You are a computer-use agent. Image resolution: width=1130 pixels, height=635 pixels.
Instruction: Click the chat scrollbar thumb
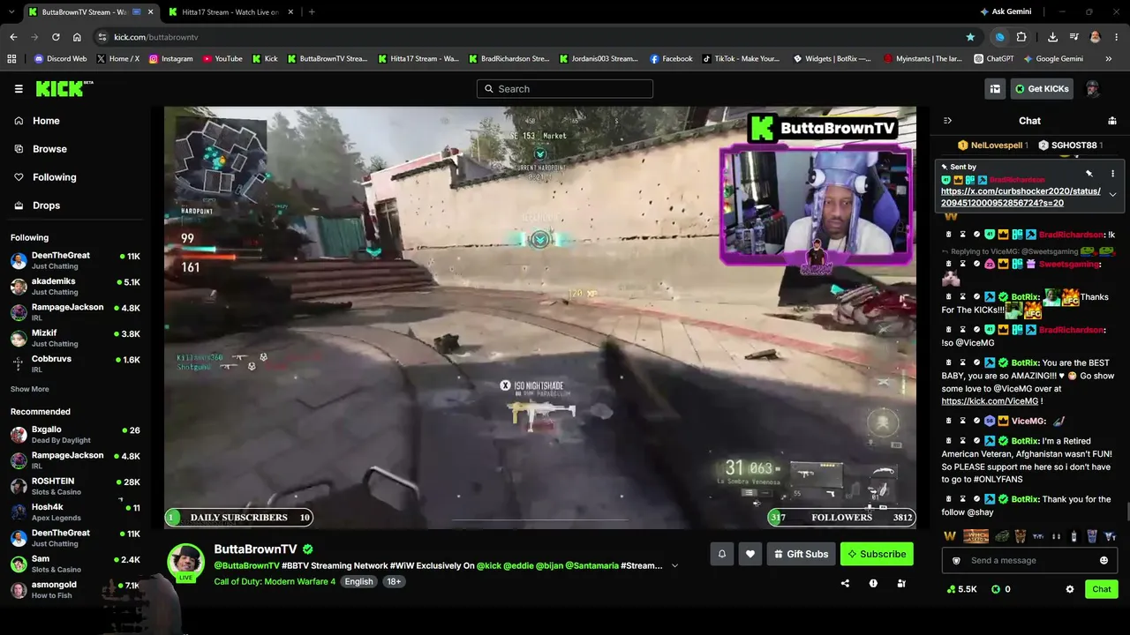pos(1126,513)
